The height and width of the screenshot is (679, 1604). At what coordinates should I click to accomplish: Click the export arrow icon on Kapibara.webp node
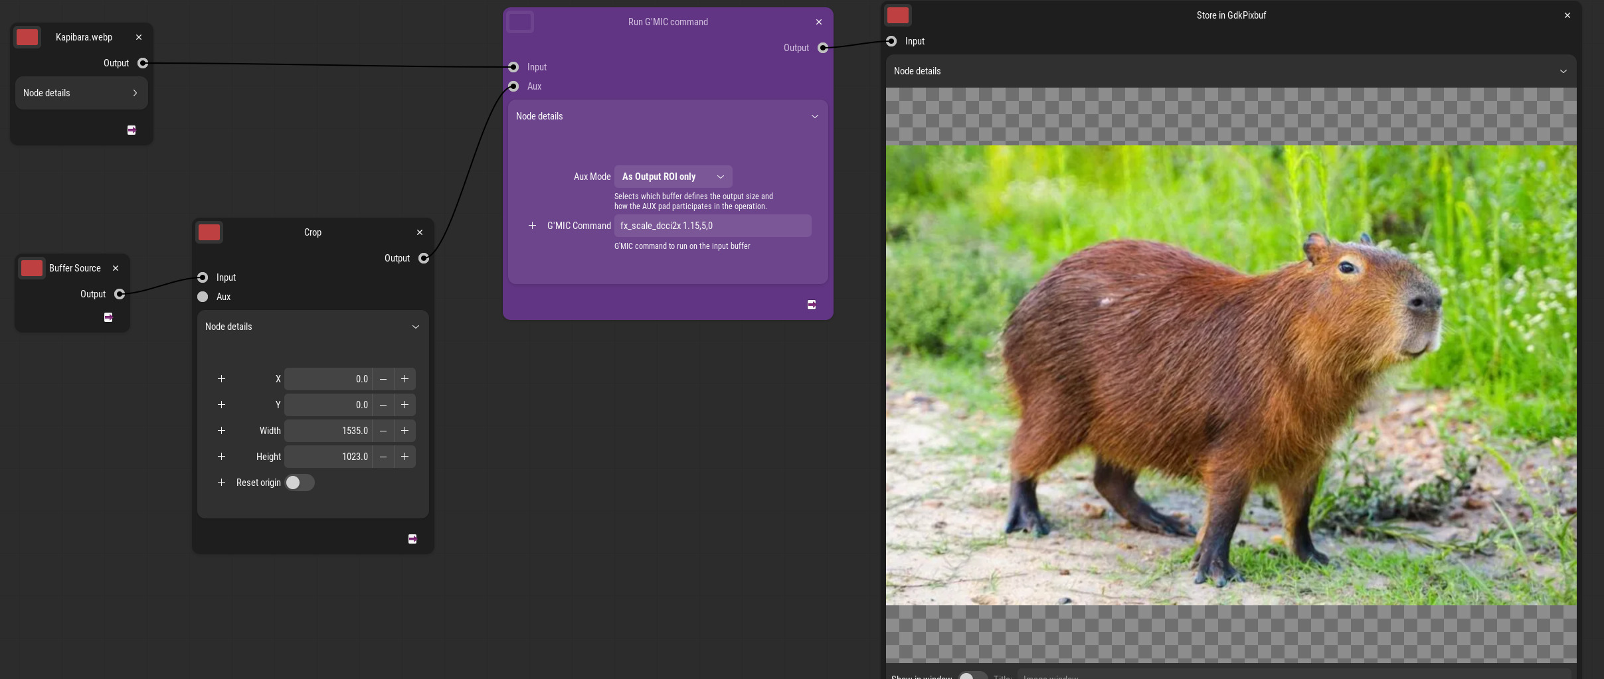tap(132, 130)
